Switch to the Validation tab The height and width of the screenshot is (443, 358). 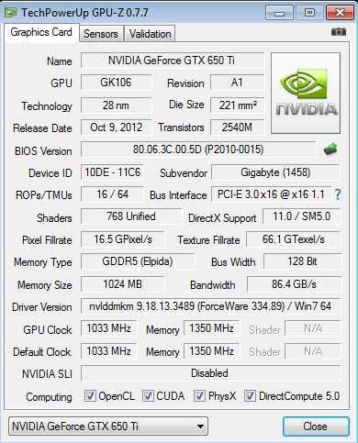click(x=150, y=33)
